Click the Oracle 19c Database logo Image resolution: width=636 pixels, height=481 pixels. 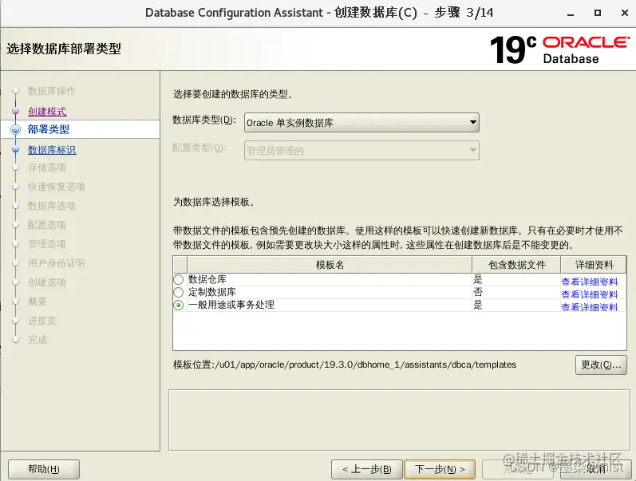point(559,50)
